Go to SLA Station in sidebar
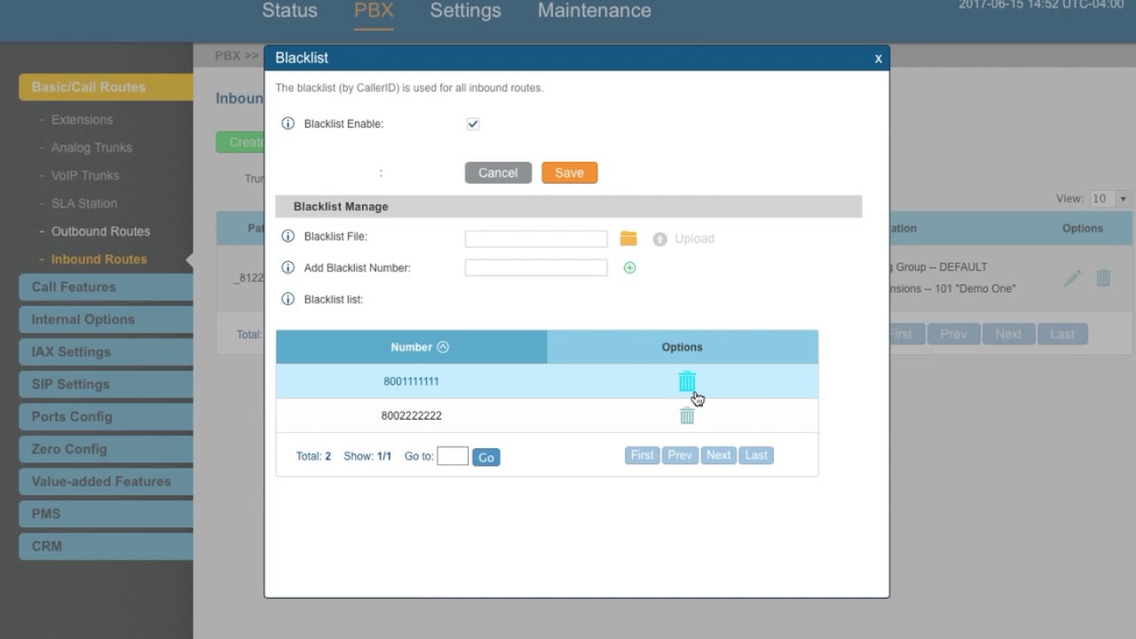Screen dimensions: 1136x639 pos(84,203)
